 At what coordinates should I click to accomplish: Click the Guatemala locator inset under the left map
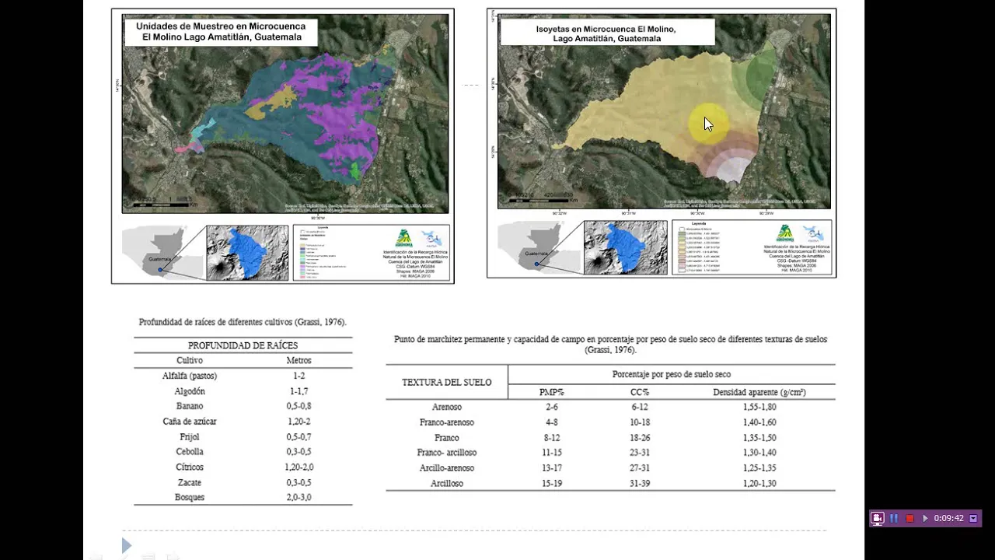162,252
